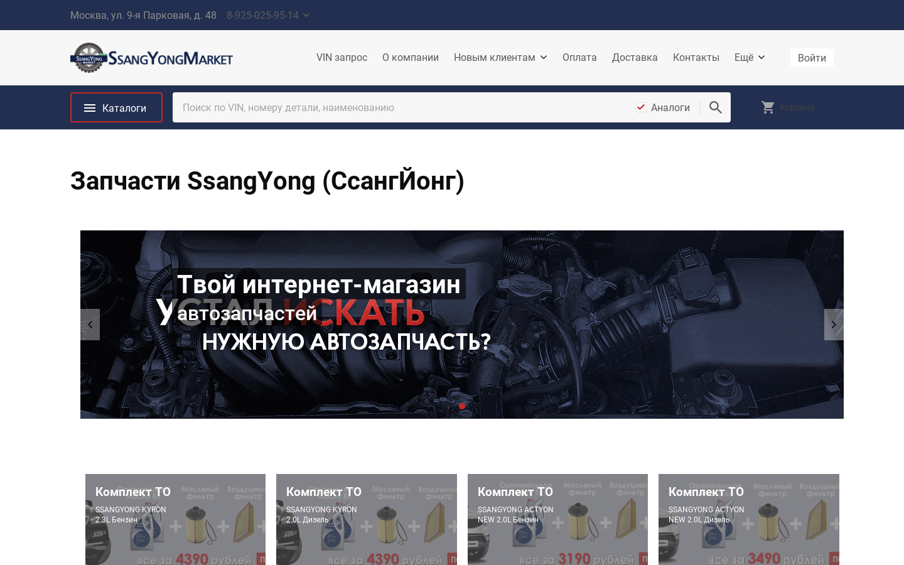Toggle the Аналоги checkbox
Image resolution: width=904 pixels, height=565 pixels.
(641, 107)
